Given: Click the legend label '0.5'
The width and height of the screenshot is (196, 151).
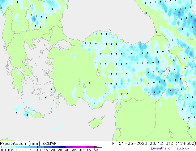Looking at the screenshot, I should (11, 150).
